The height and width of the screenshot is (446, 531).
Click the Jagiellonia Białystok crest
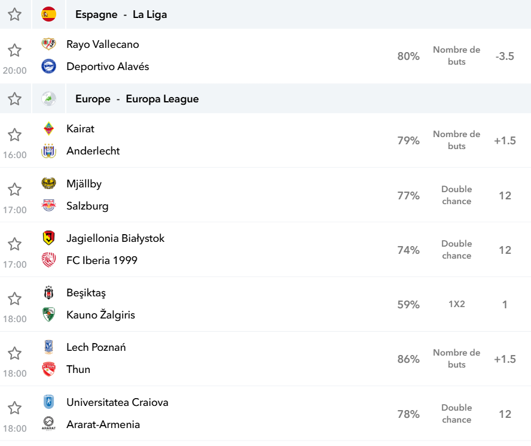tap(49, 238)
